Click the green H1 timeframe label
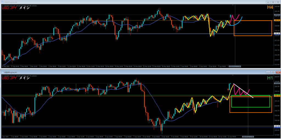The width and height of the screenshot is (281, 139). 270,78
